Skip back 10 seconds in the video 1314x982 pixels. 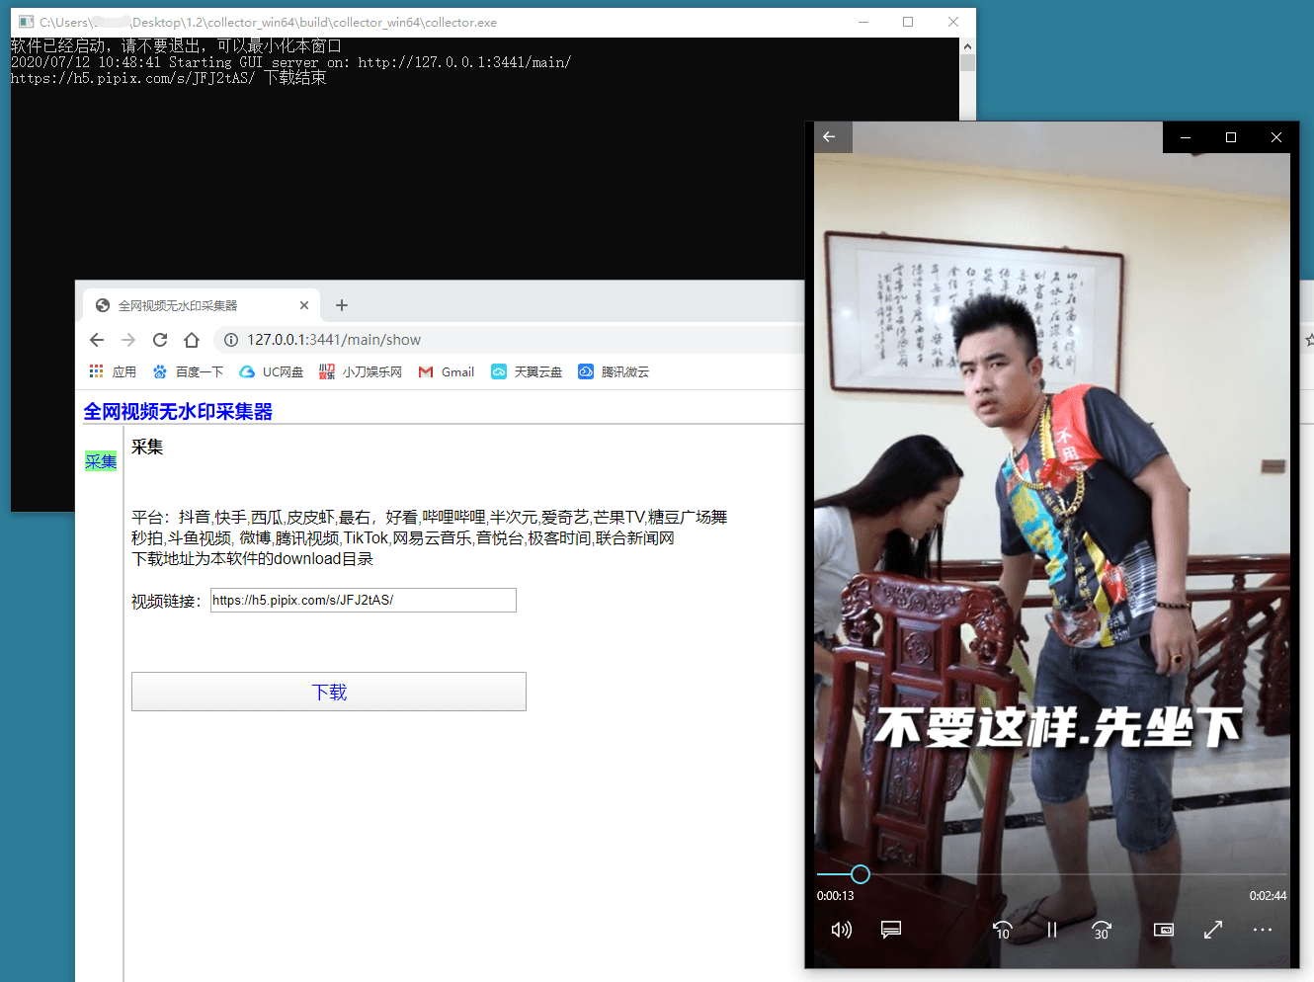point(1002,930)
